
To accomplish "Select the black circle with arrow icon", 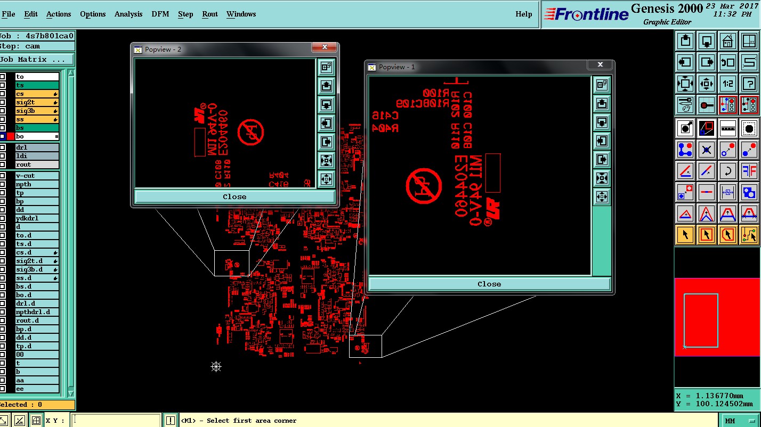I will tap(685, 128).
